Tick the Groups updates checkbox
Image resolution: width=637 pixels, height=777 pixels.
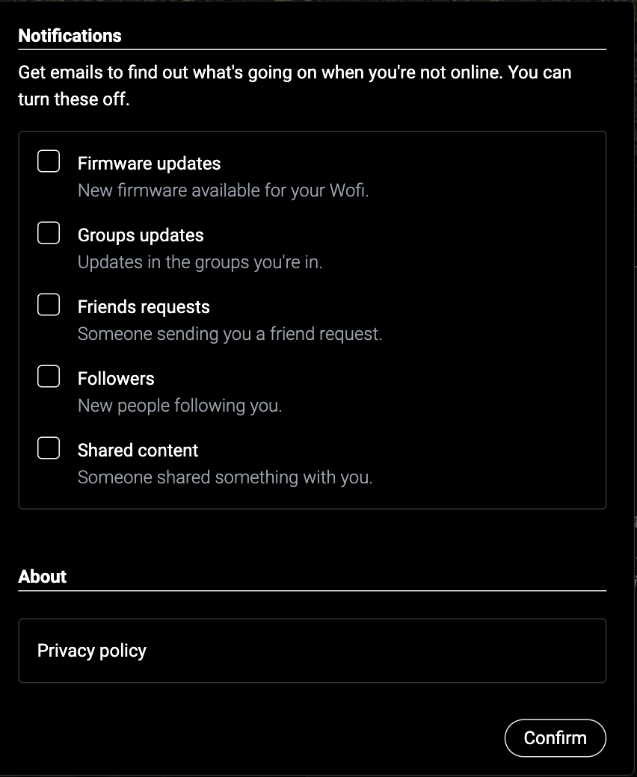coord(49,233)
